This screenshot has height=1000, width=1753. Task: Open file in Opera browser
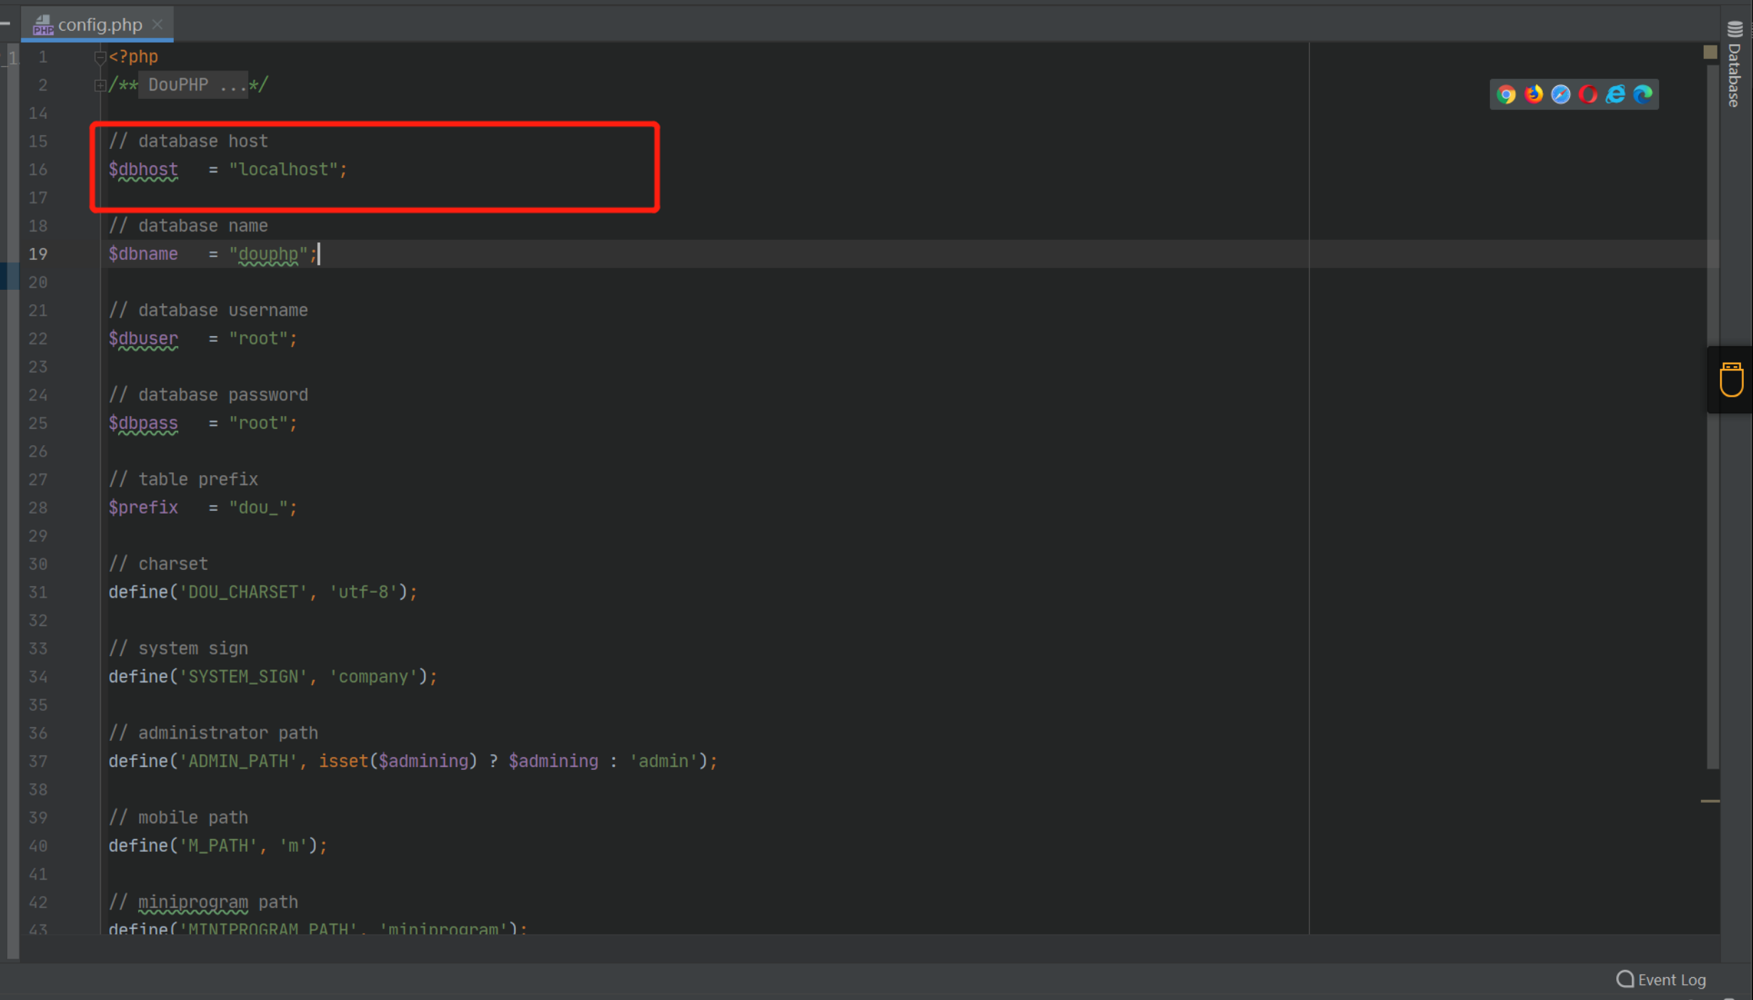(1588, 94)
